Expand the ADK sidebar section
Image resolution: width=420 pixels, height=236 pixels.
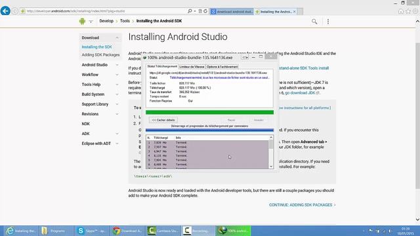pyautogui.click(x=117, y=134)
